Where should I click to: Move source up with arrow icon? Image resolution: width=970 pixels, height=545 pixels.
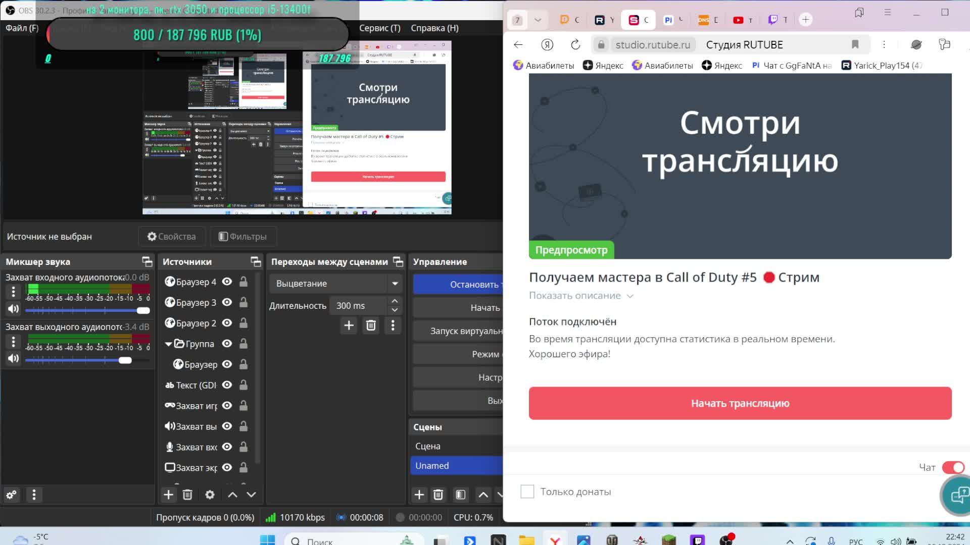[x=232, y=495]
